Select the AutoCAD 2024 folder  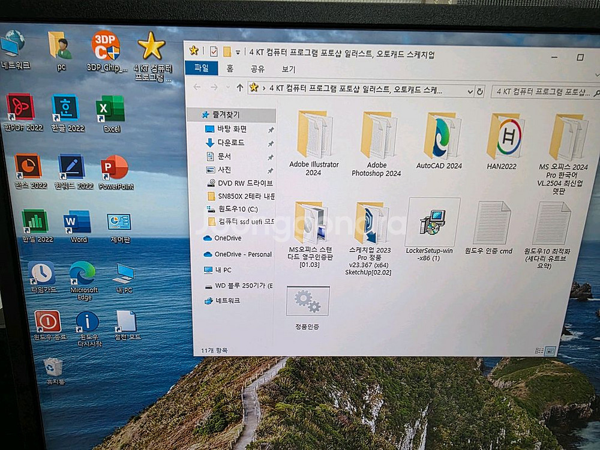(x=439, y=141)
